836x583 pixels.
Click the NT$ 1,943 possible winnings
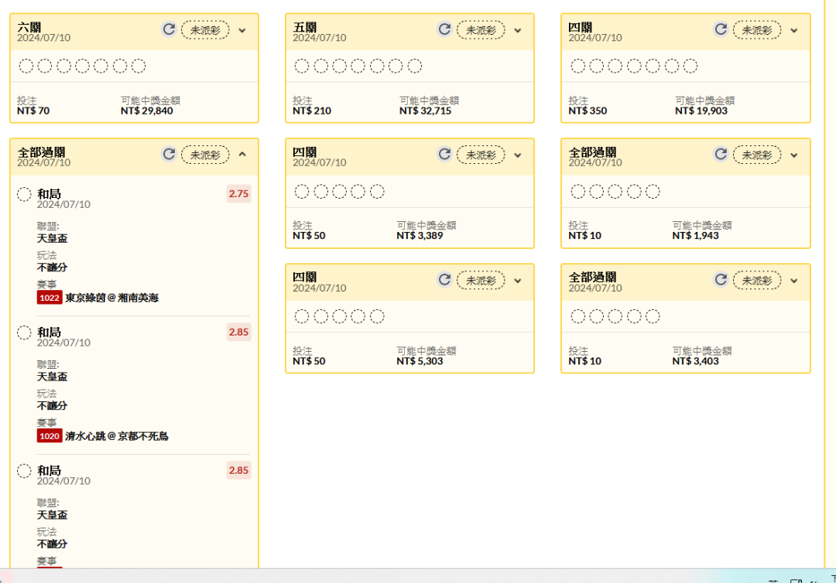695,235
